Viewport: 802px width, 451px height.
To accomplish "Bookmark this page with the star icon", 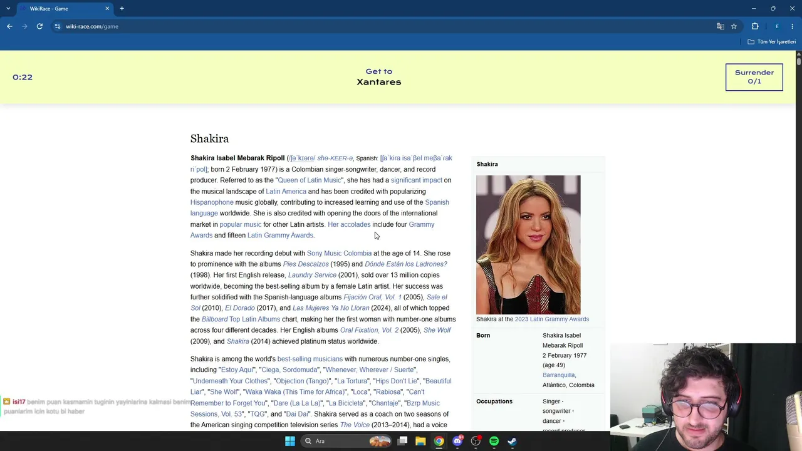I will 734,26.
